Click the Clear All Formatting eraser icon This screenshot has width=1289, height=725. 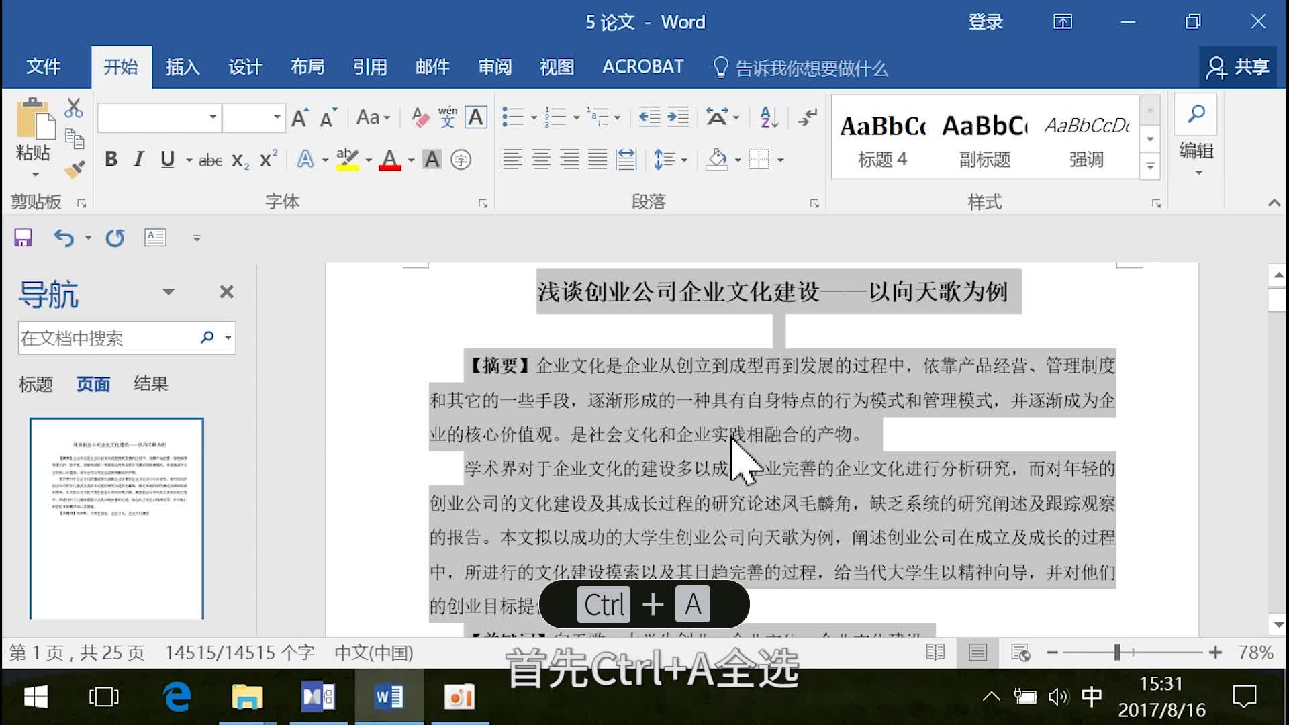(420, 117)
